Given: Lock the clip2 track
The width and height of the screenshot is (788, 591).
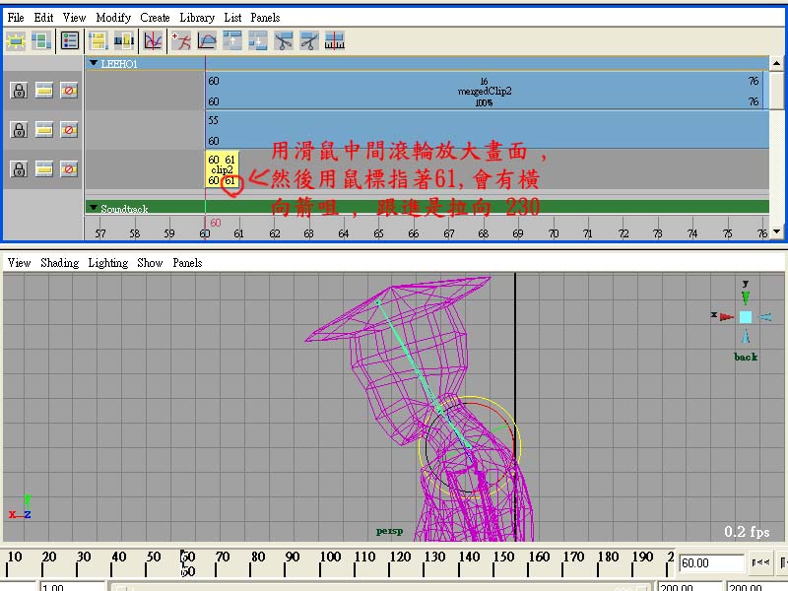Looking at the screenshot, I should tap(19, 169).
